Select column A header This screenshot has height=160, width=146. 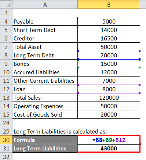coord(45,5)
